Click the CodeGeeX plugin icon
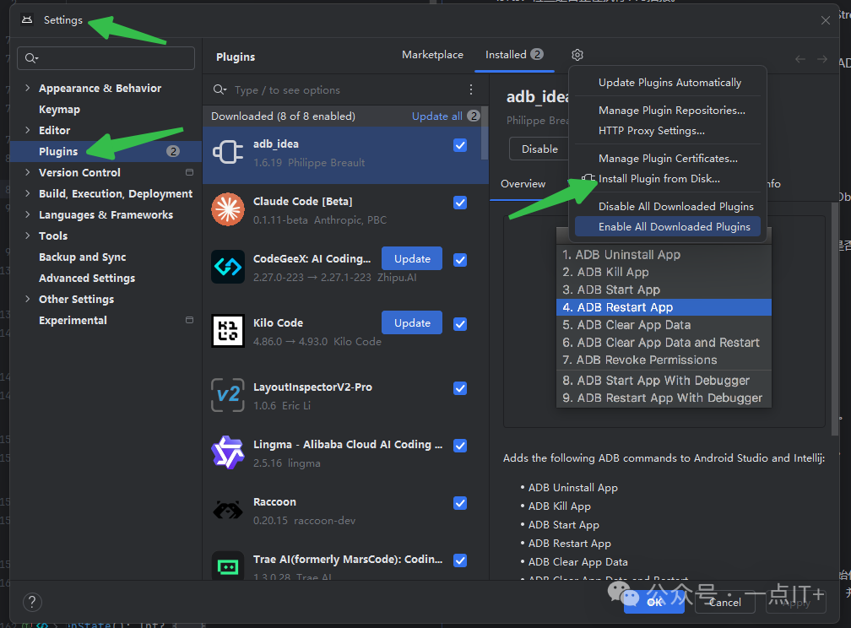Image resolution: width=851 pixels, height=628 pixels. 227,267
